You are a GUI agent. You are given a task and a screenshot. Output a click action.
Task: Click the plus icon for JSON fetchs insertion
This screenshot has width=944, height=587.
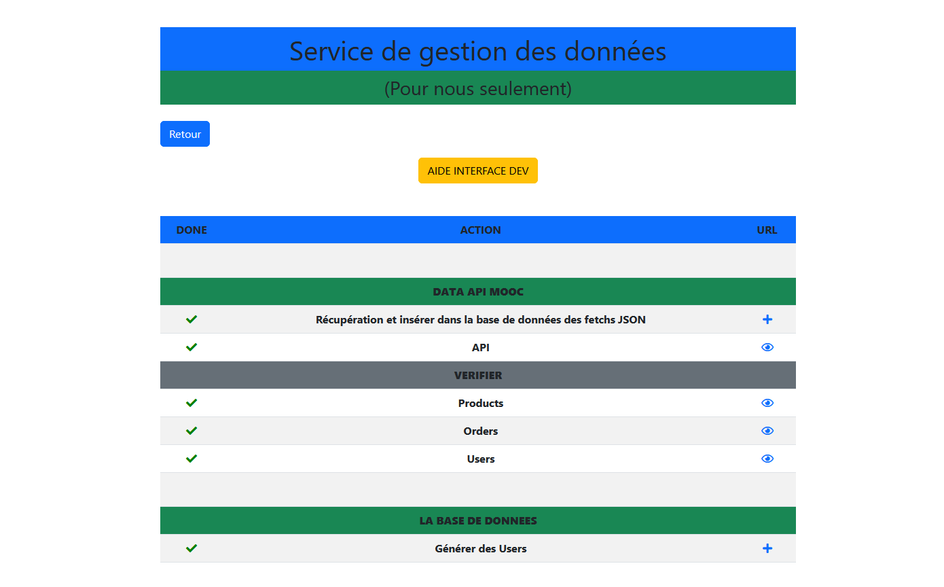[x=767, y=319]
